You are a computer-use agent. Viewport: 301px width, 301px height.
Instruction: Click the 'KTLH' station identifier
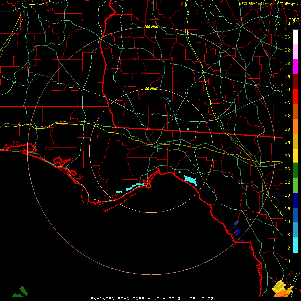tap(160, 299)
